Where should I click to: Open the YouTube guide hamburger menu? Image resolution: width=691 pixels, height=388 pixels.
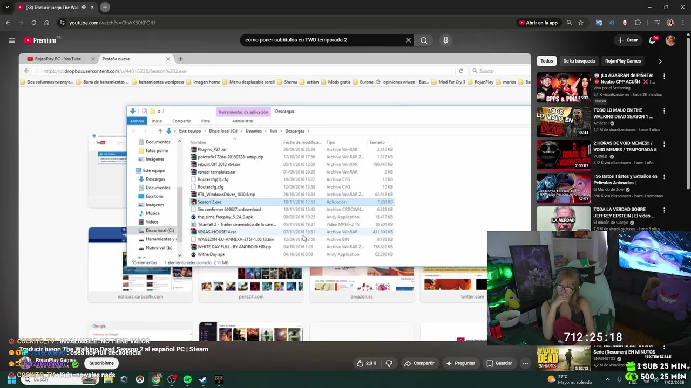(11, 40)
